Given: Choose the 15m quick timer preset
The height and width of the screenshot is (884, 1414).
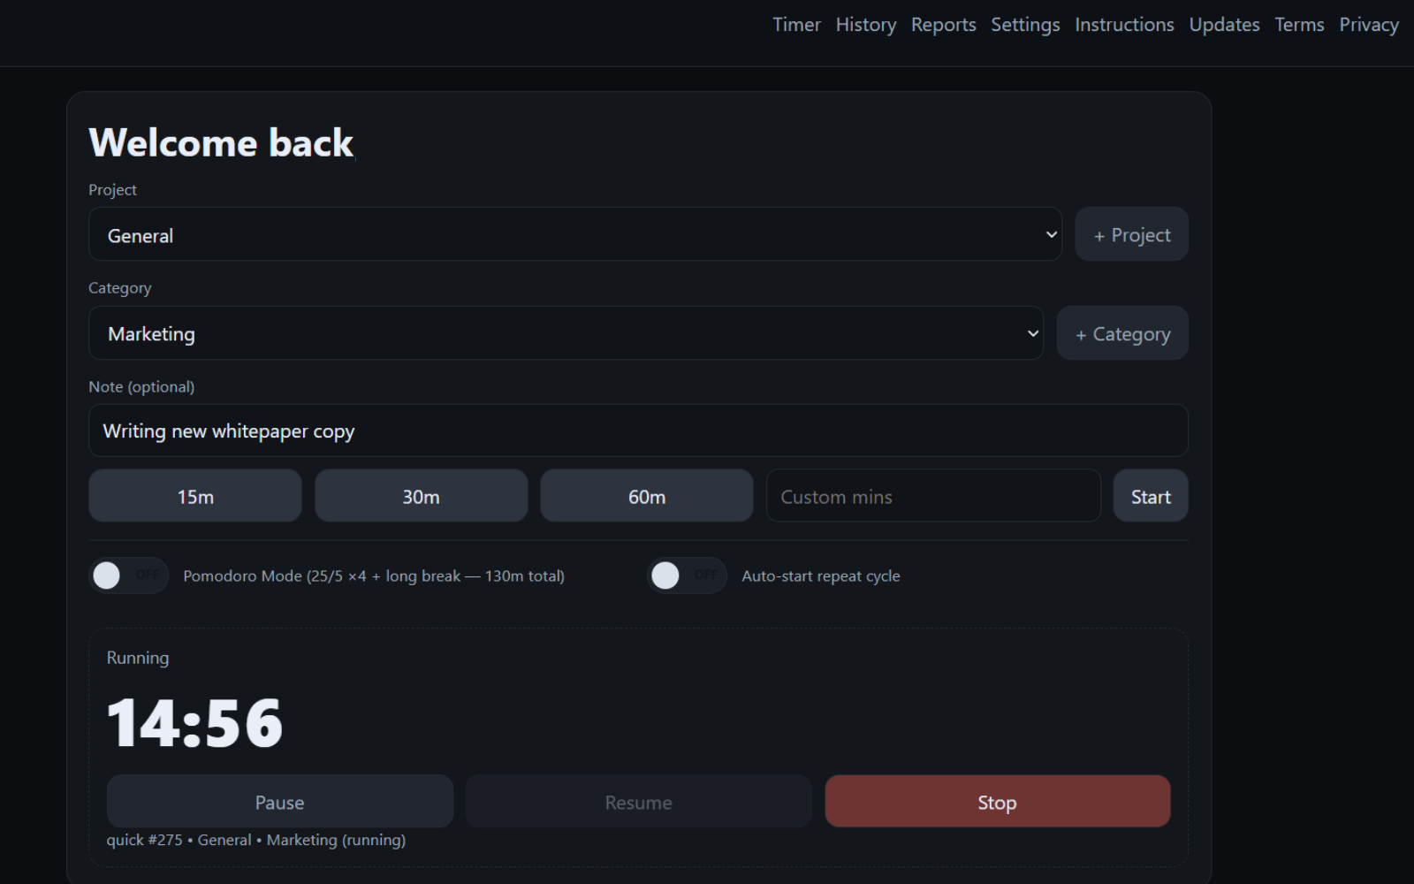Looking at the screenshot, I should coord(195,496).
